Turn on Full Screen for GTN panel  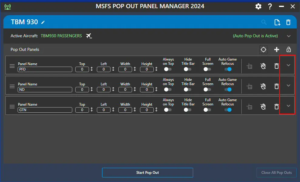207,110
